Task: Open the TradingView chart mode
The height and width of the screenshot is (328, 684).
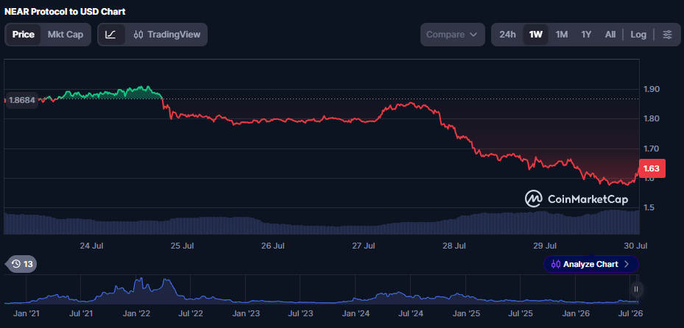Action: pyautogui.click(x=167, y=35)
